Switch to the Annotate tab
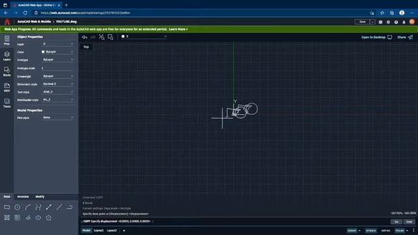Viewport: 418px width, 235px height. tap(23, 196)
